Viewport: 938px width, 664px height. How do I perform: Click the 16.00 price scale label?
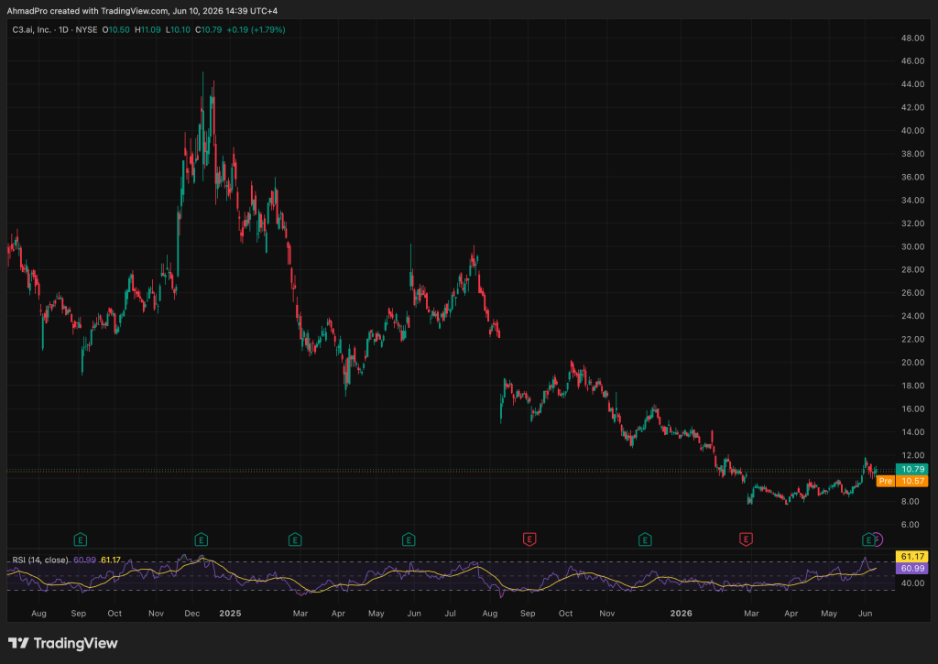[913, 409]
